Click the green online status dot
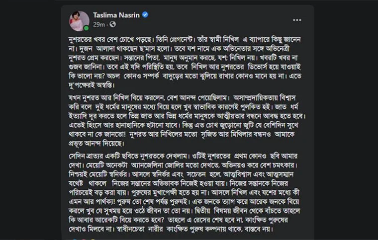This screenshot has width=378, height=240. [86, 28]
